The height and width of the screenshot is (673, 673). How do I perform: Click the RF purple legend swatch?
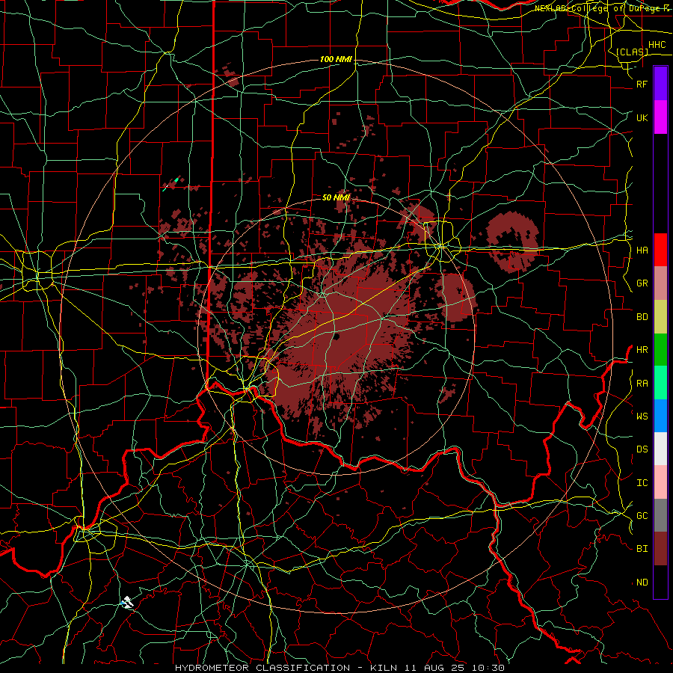[660, 84]
